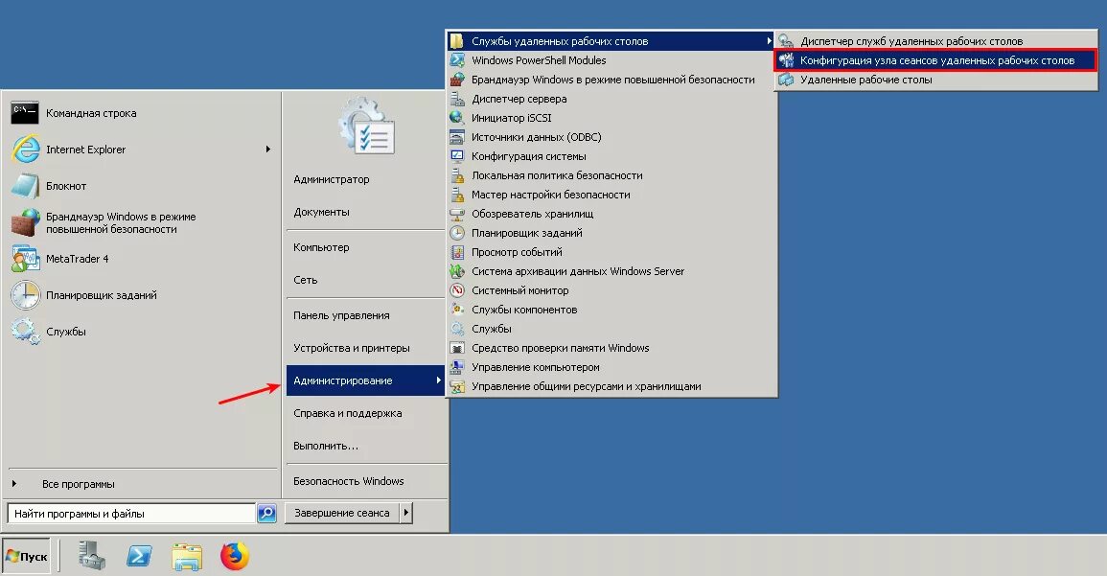Click the user account picture icon
Screen dimensions: 1107x576
click(x=366, y=127)
